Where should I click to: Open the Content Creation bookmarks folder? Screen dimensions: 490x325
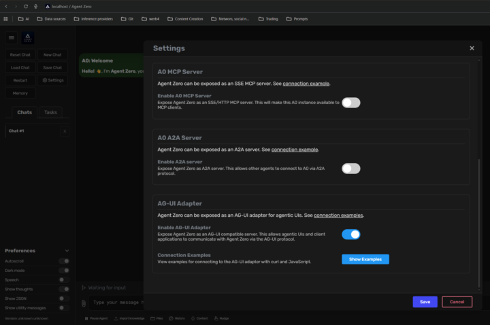pyautogui.click(x=185, y=19)
